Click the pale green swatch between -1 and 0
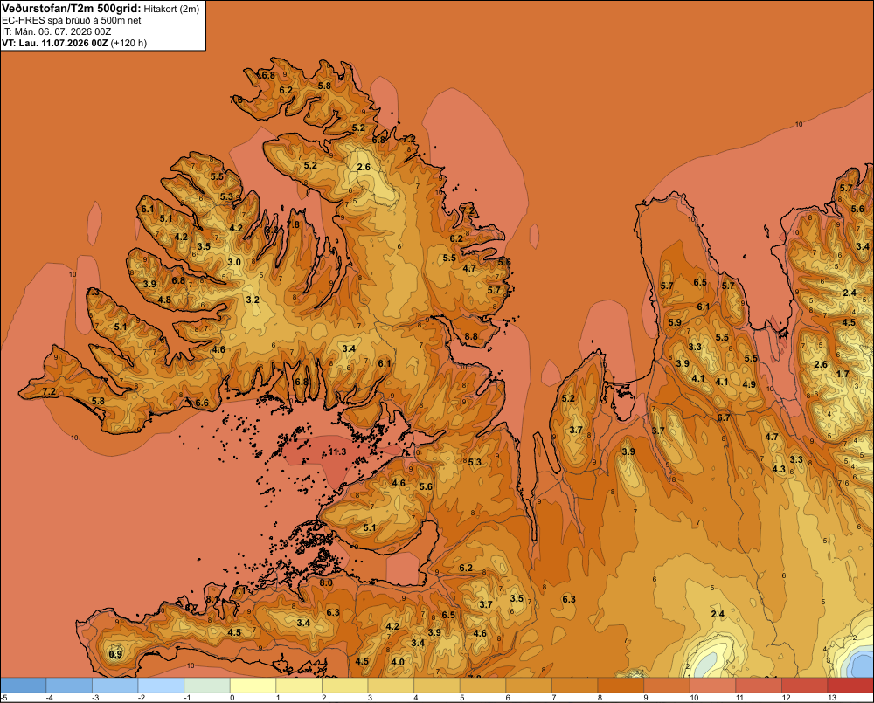 (x=207, y=685)
